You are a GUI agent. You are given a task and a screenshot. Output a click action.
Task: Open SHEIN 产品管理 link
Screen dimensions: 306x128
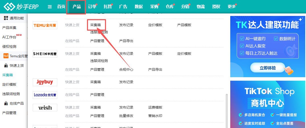point(97,69)
